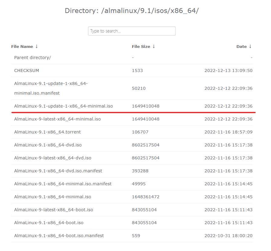This screenshot has height=251, width=271.
Task: Sort by File Size arrow icon
Action: (154, 46)
